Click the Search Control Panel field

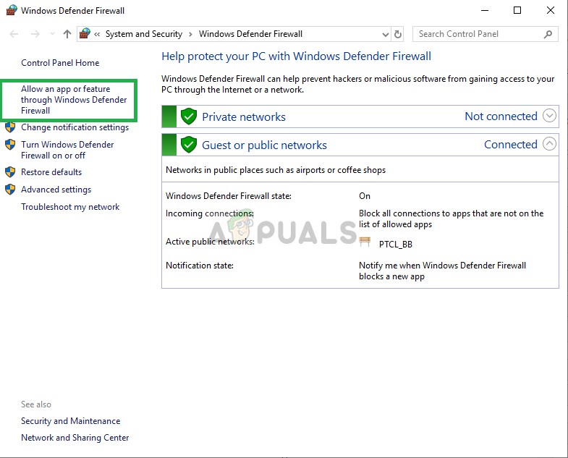[x=485, y=34]
